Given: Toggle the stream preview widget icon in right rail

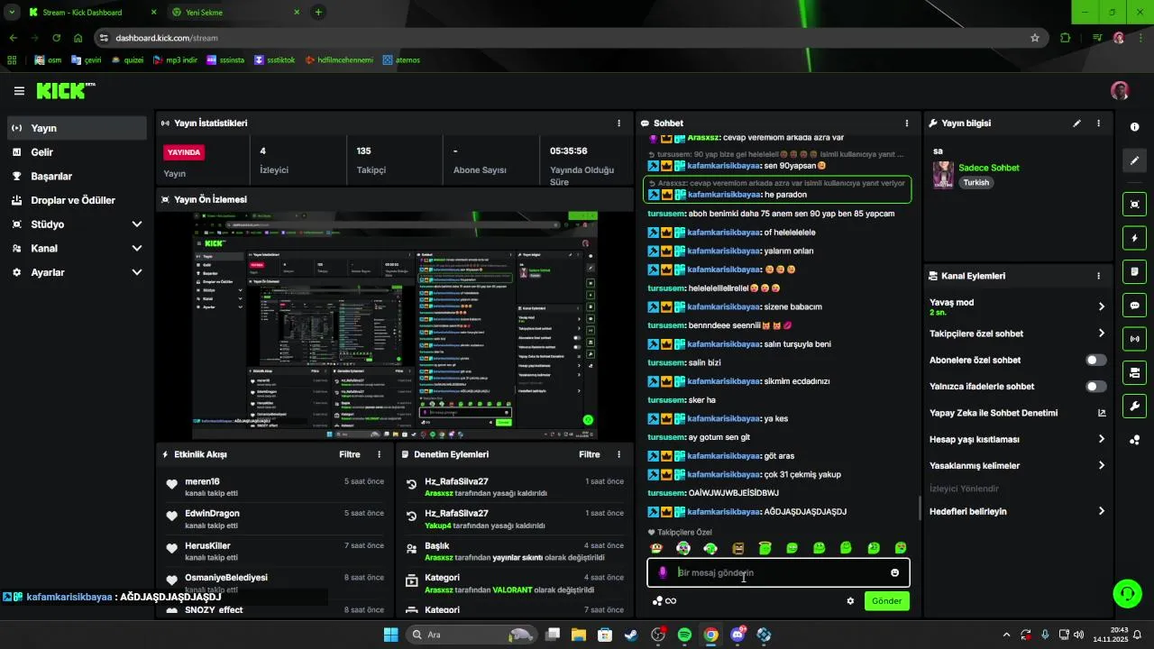Looking at the screenshot, I should coord(1134,205).
